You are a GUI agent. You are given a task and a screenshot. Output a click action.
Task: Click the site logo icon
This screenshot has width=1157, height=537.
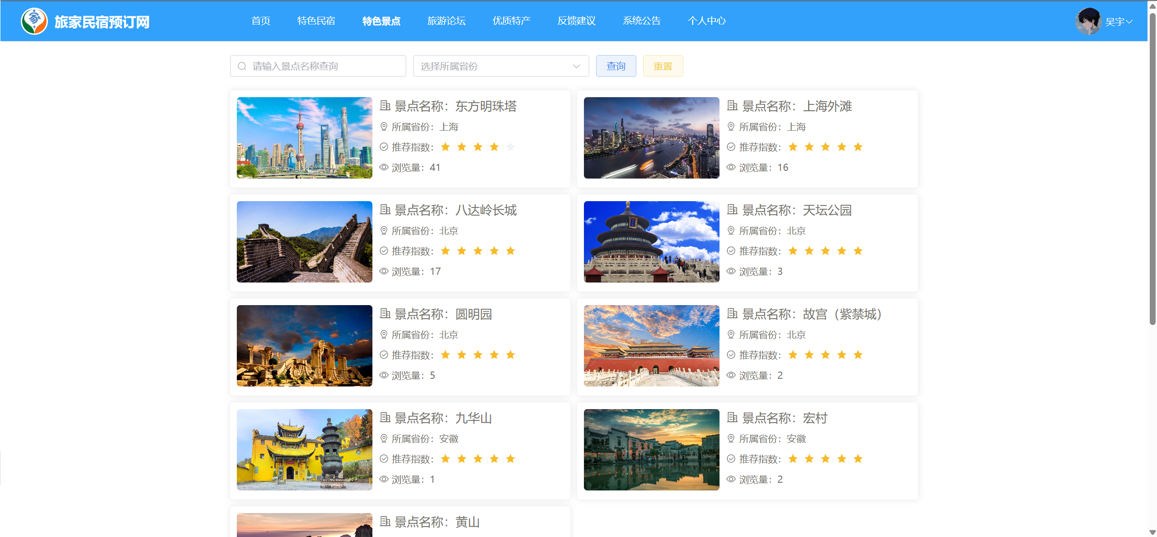[34, 21]
